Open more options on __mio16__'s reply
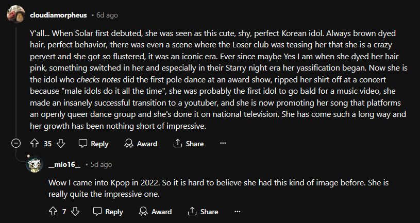Screen dimensions: 420x223 tap(238, 212)
